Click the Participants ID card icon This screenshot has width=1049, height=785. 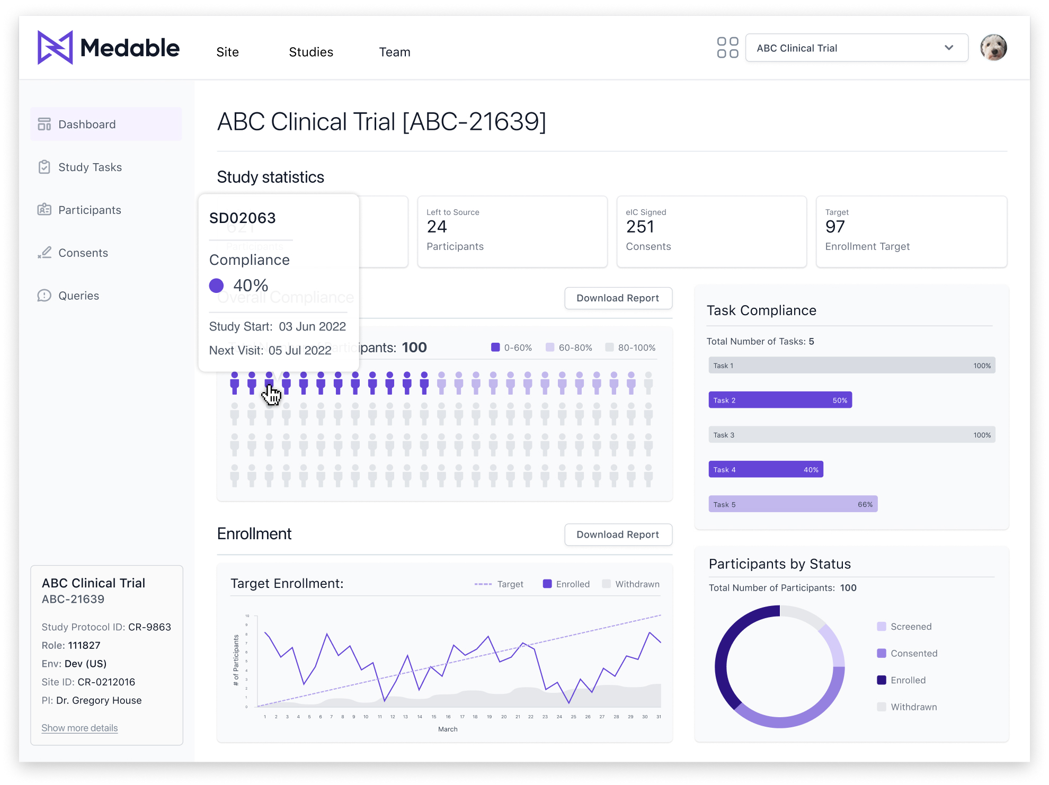[x=45, y=210]
